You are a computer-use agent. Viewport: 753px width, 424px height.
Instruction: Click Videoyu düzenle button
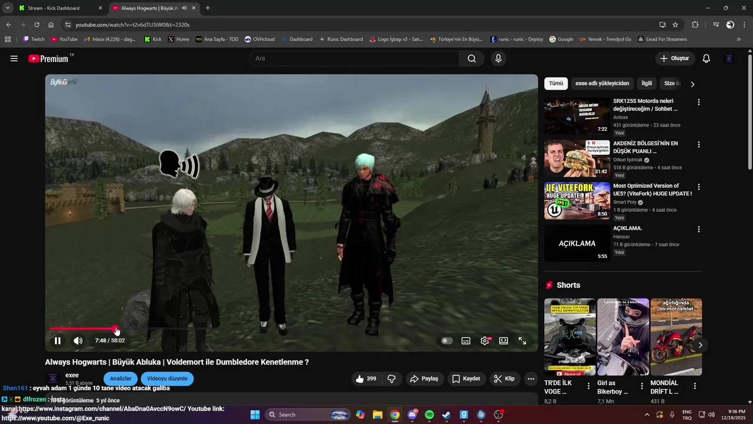click(167, 378)
